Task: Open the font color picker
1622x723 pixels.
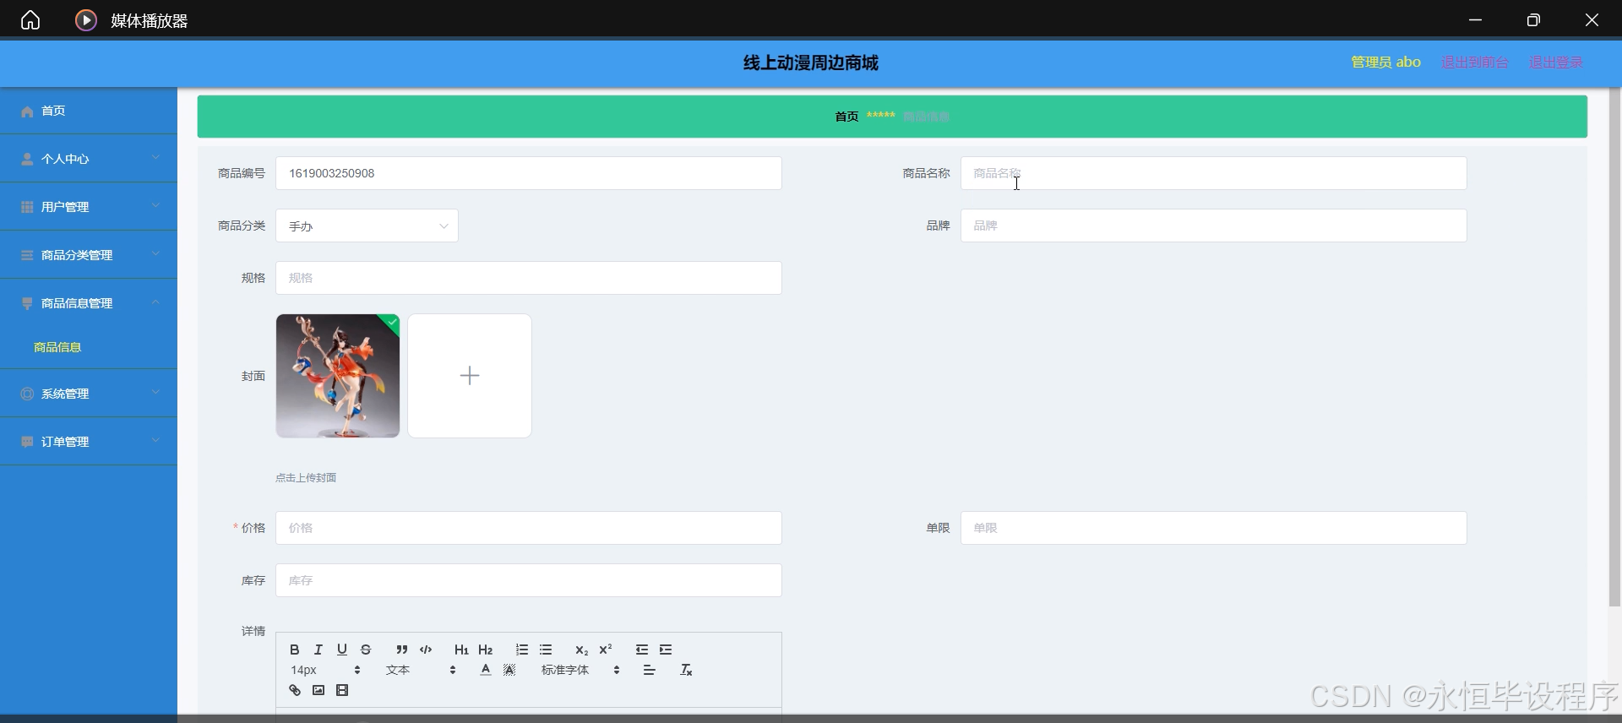Action: [486, 670]
